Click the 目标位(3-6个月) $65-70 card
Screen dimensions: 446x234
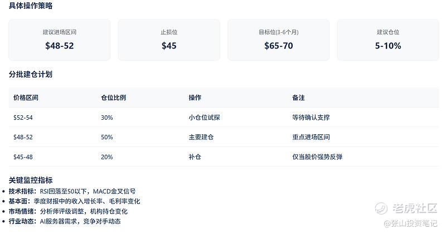[x=278, y=40]
